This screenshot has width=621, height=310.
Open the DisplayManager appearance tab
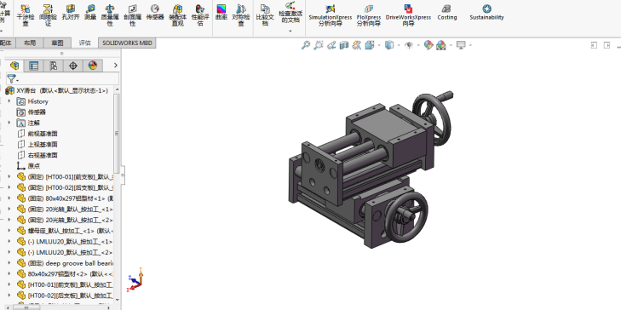point(93,66)
